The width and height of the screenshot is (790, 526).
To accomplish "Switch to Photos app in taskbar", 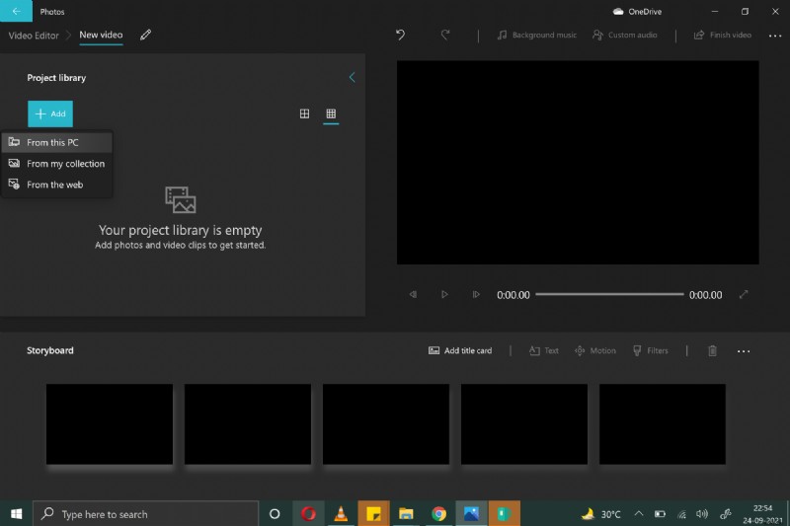I will click(x=472, y=514).
